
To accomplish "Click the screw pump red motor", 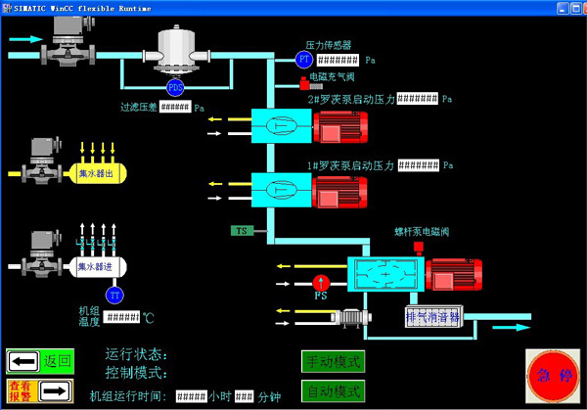I will [x=453, y=274].
